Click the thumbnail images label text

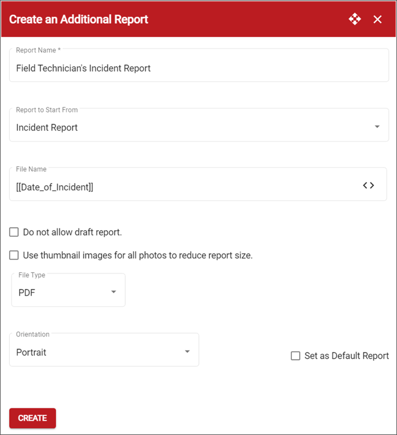pos(137,255)
